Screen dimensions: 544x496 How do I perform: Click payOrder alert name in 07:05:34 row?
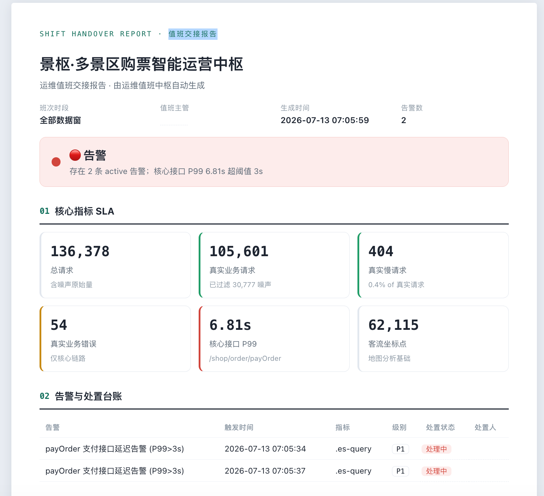115,449
